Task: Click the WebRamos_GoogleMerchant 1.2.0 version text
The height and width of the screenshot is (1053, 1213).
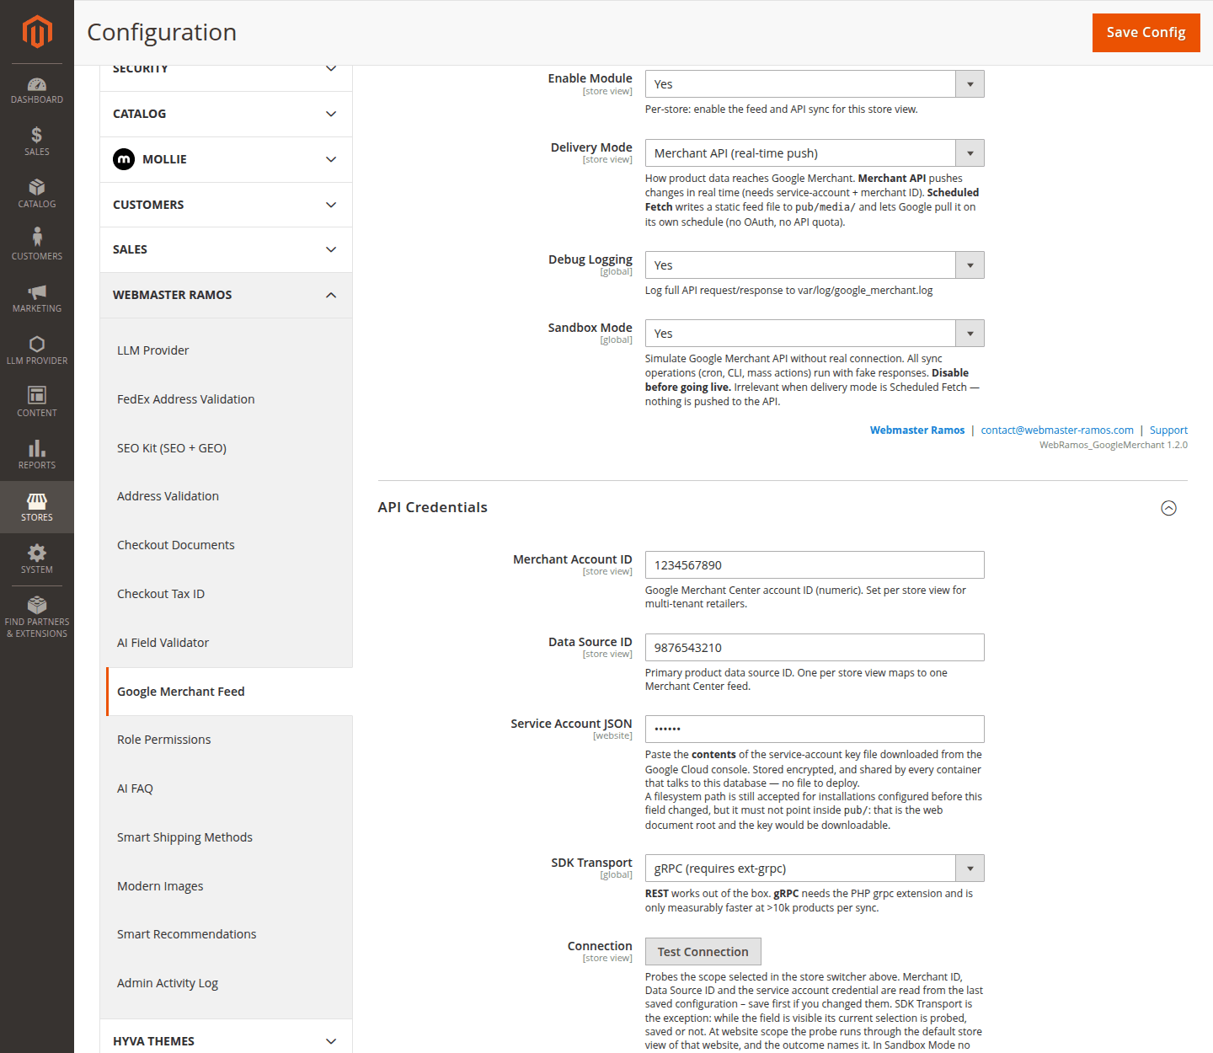Action: click(1114, 445)
